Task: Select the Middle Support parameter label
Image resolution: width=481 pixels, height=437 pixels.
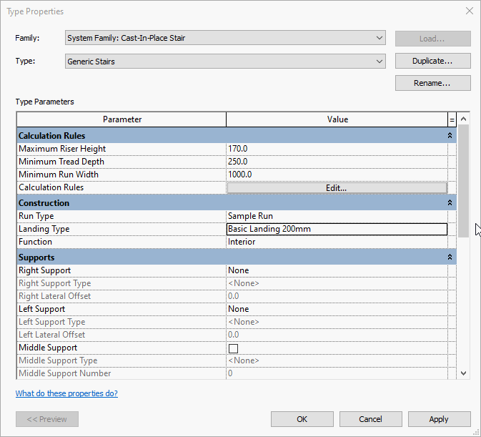Action: tap(48, 348)
